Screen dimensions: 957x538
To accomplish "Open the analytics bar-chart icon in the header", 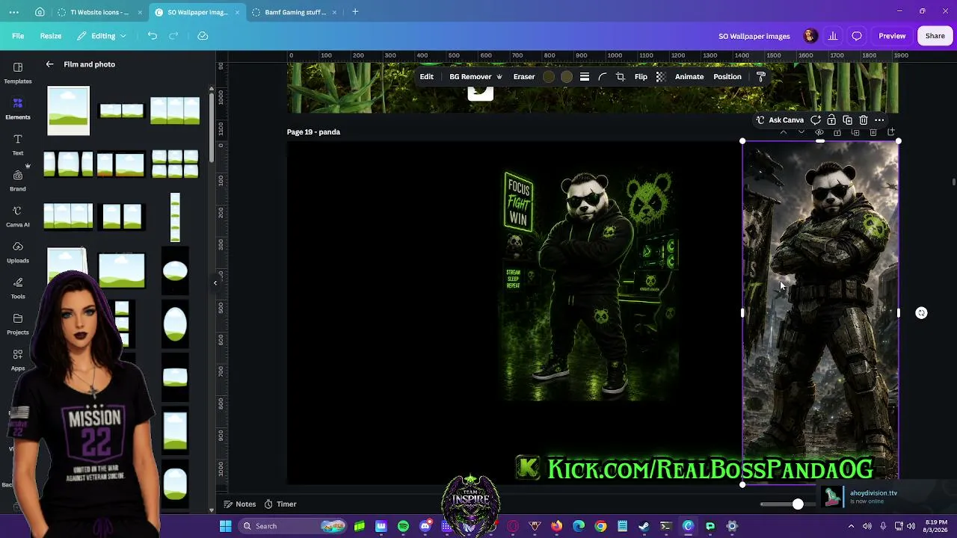I will (833, 36).
